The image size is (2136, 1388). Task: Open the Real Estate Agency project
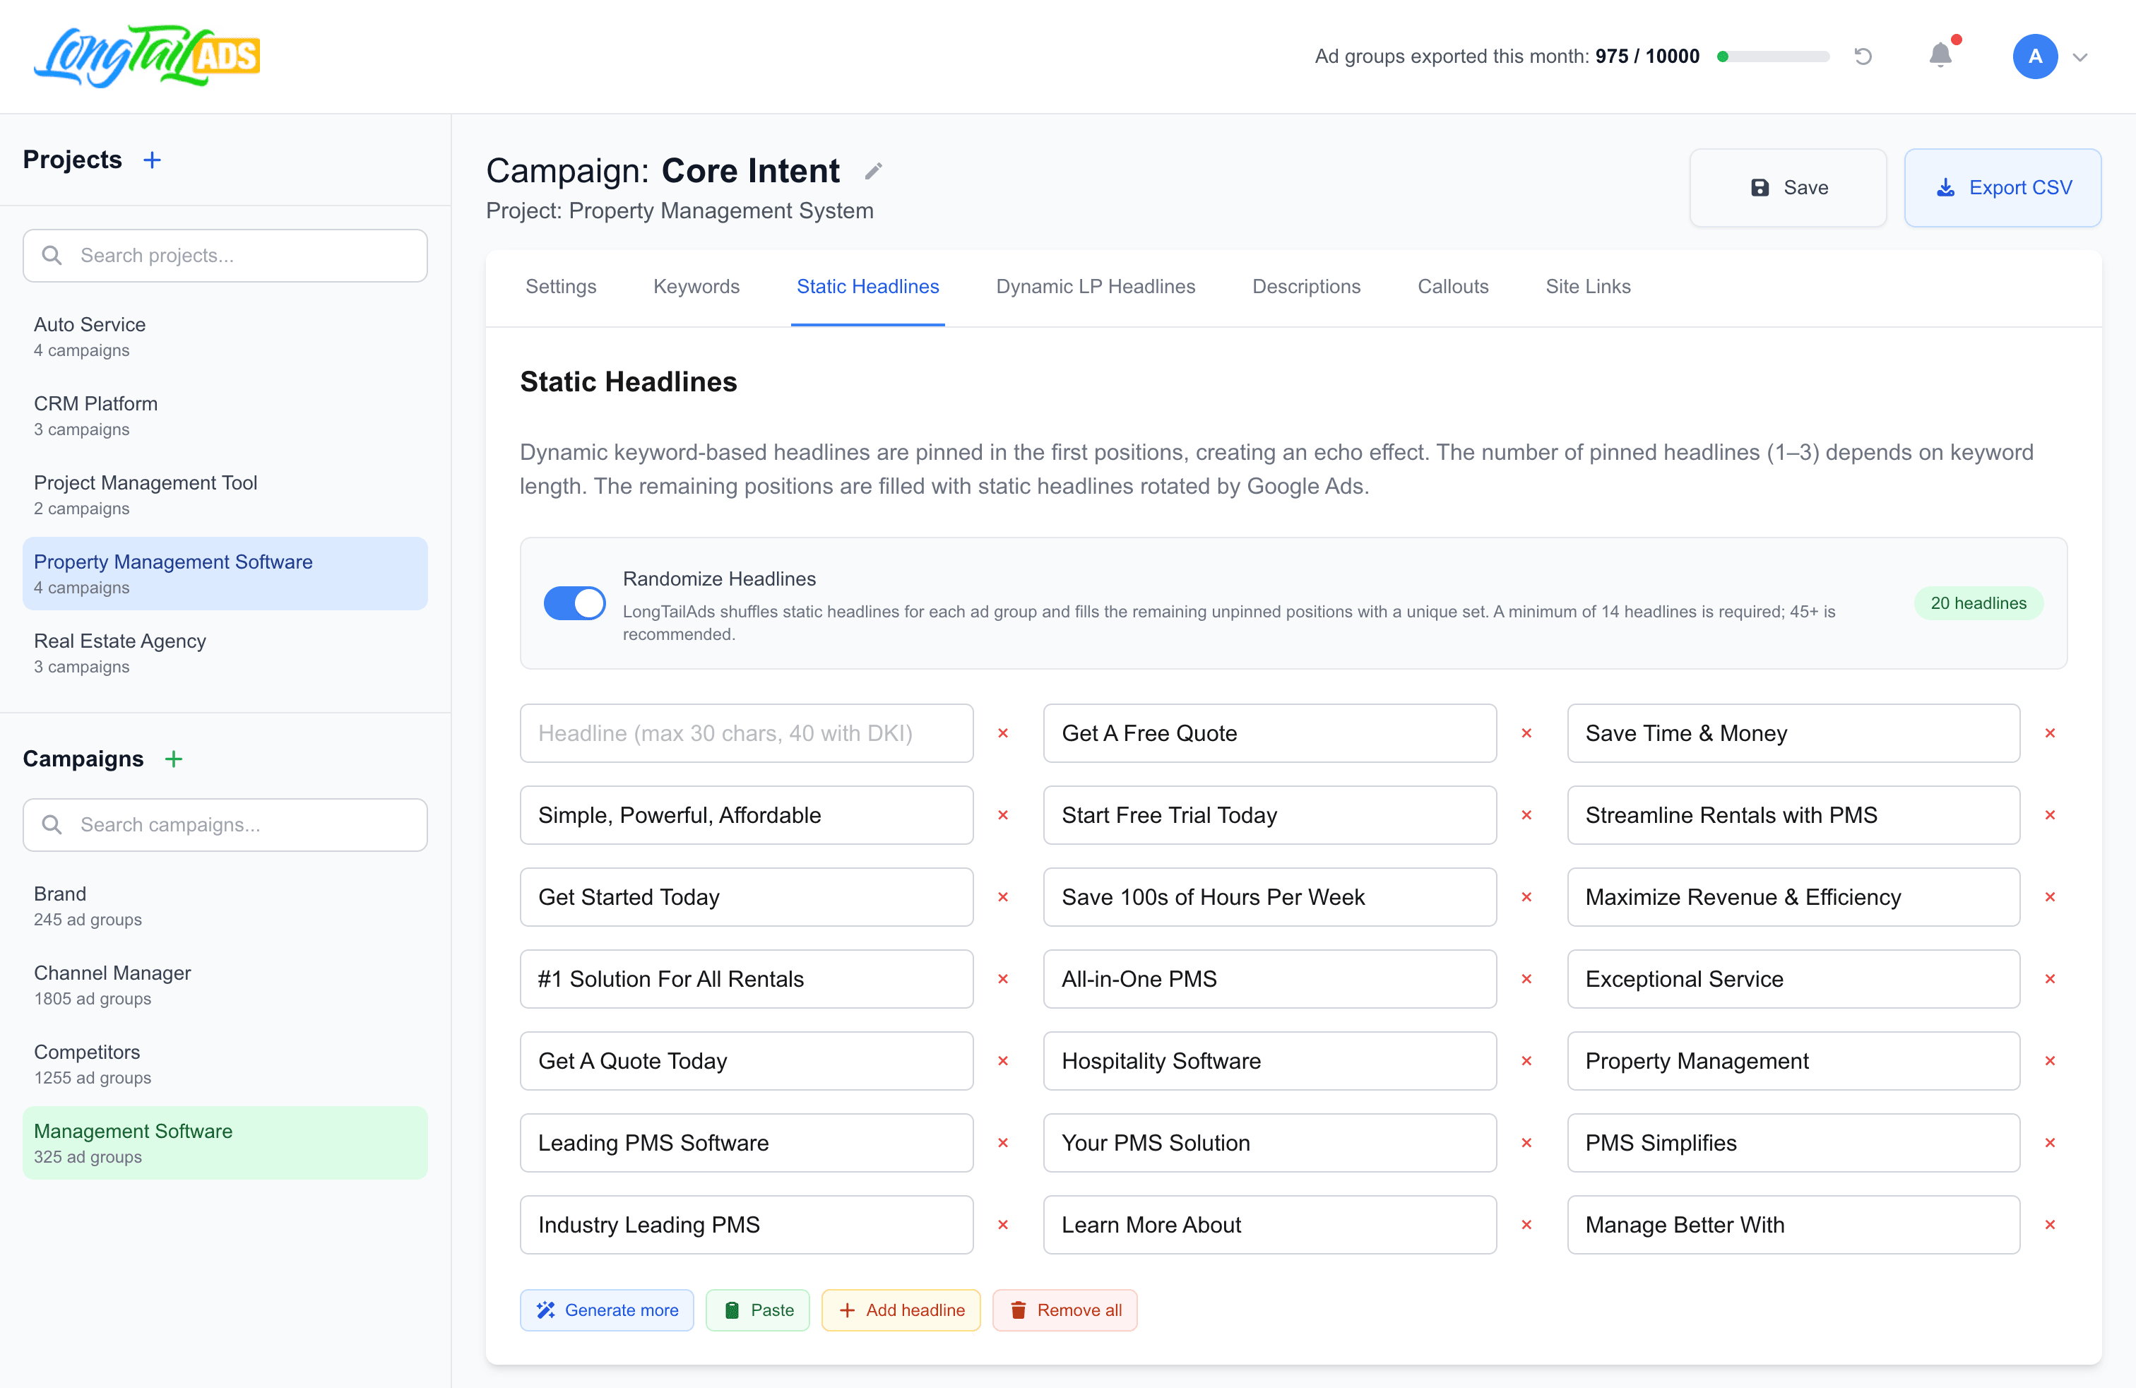(225, 652)
